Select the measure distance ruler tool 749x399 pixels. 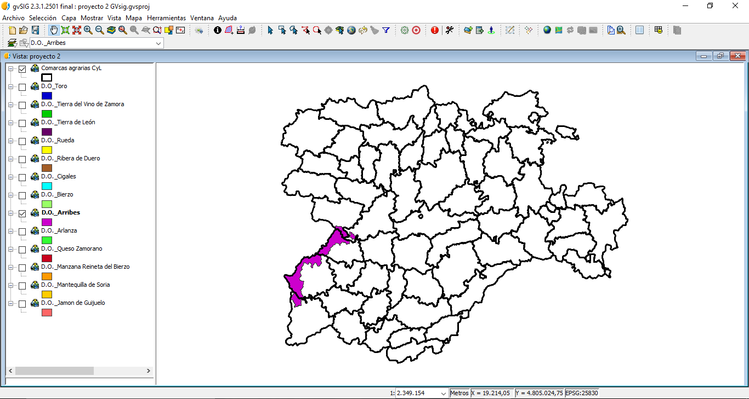pos(241,30)
